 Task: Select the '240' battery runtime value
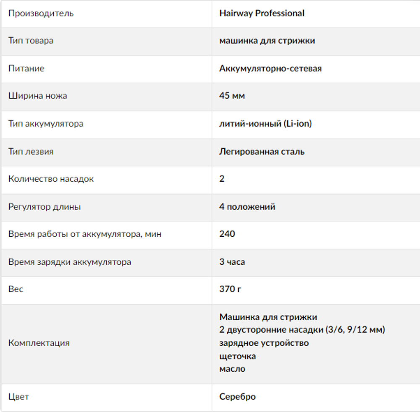pyautogui.click(x=227, y=234)
